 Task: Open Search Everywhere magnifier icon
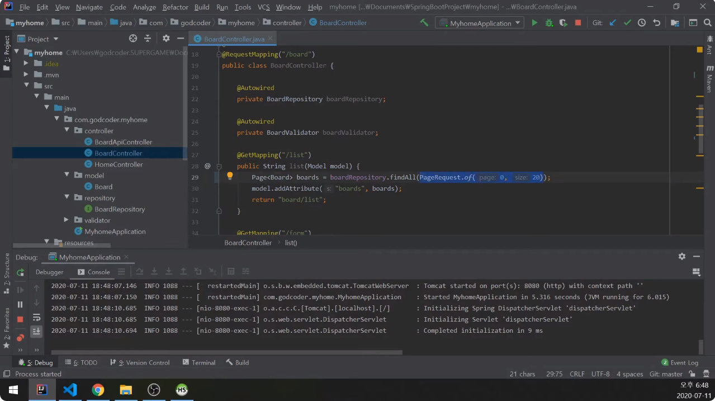(x=708, y=23)
